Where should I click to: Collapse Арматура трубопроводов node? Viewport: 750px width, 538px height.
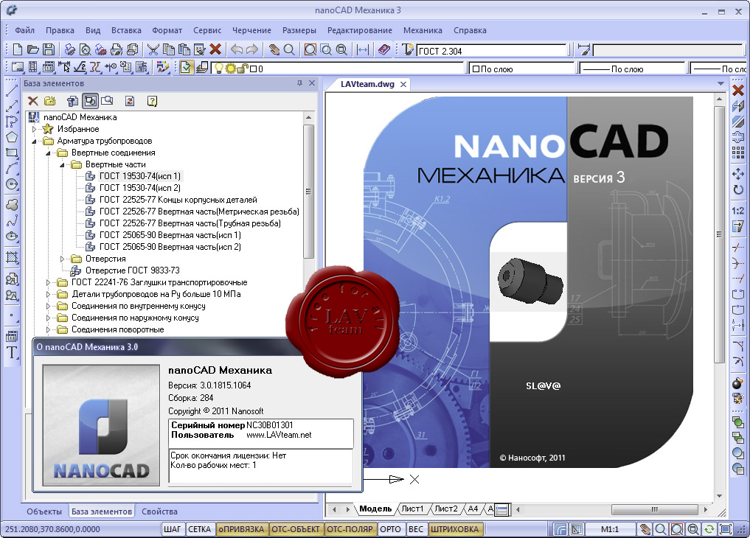34,141
